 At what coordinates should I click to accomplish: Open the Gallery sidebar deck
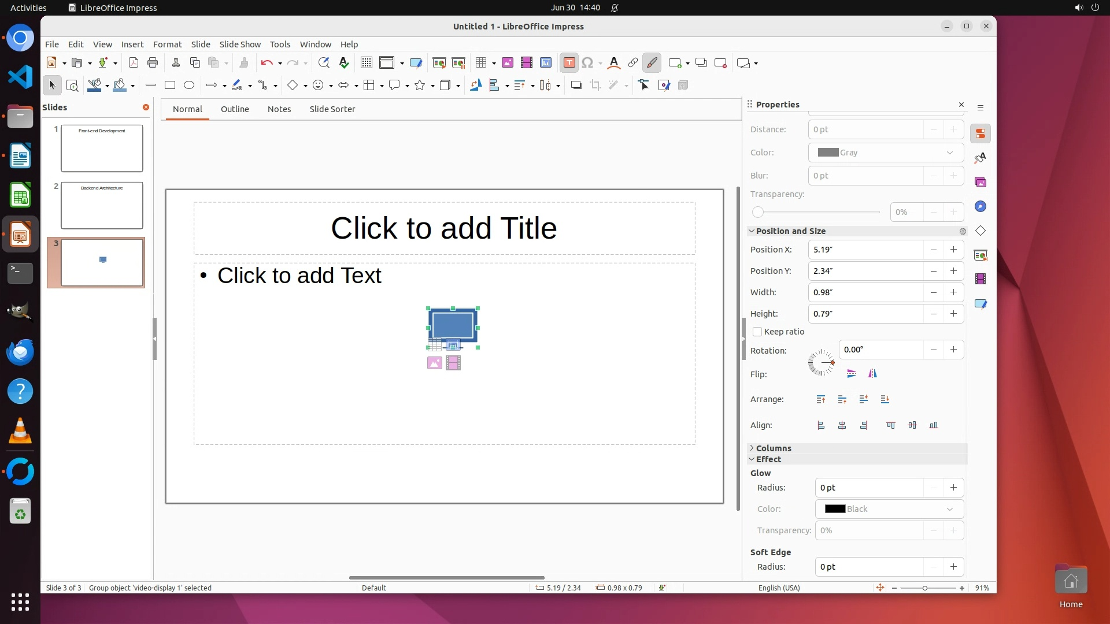tap(980, 183)
